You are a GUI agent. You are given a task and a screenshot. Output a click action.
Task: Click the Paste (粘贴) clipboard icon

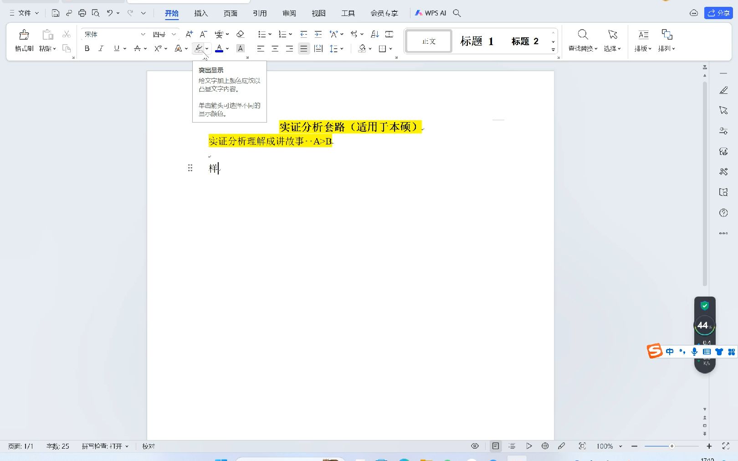click(x=47, y=35)
